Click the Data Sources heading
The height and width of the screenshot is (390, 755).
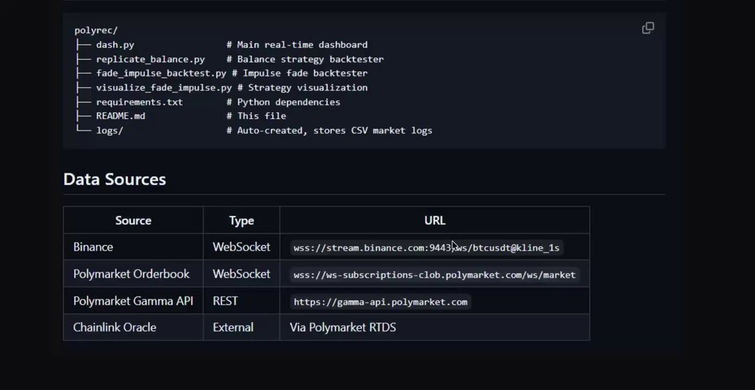click(x=115, y=179)
